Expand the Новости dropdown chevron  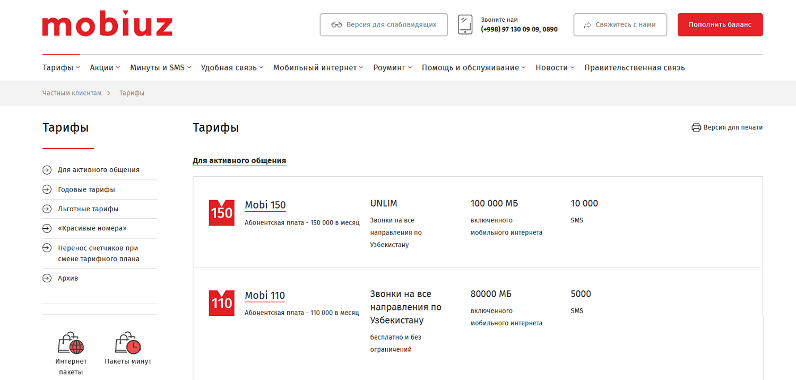click(x=572, y=67)
